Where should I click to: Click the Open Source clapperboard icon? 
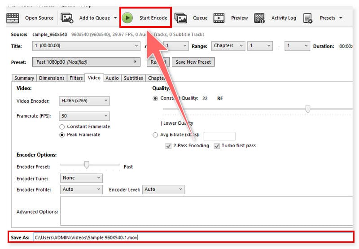12,18
